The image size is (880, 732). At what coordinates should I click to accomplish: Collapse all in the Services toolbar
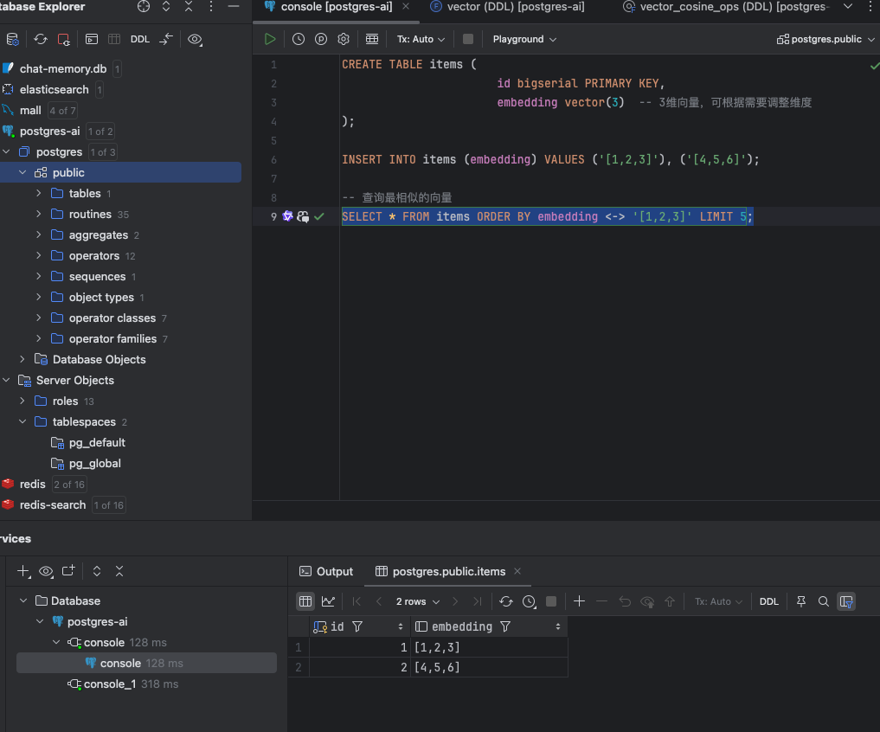(x=119, y=571)
